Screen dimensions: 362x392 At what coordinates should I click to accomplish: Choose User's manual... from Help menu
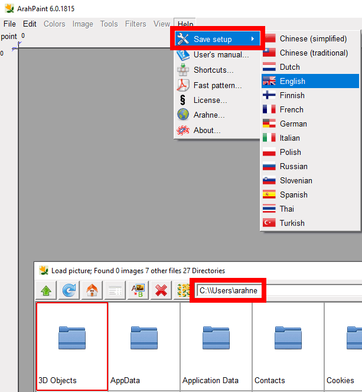pyautogui.click(x=217, y=55)
